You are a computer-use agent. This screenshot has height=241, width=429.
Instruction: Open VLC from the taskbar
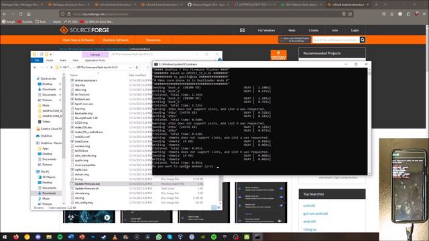point(115,237)
